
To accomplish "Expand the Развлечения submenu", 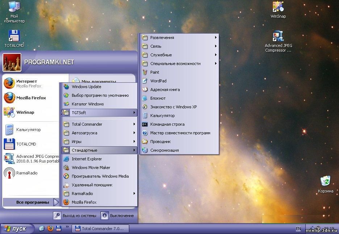I will [179, 38].
